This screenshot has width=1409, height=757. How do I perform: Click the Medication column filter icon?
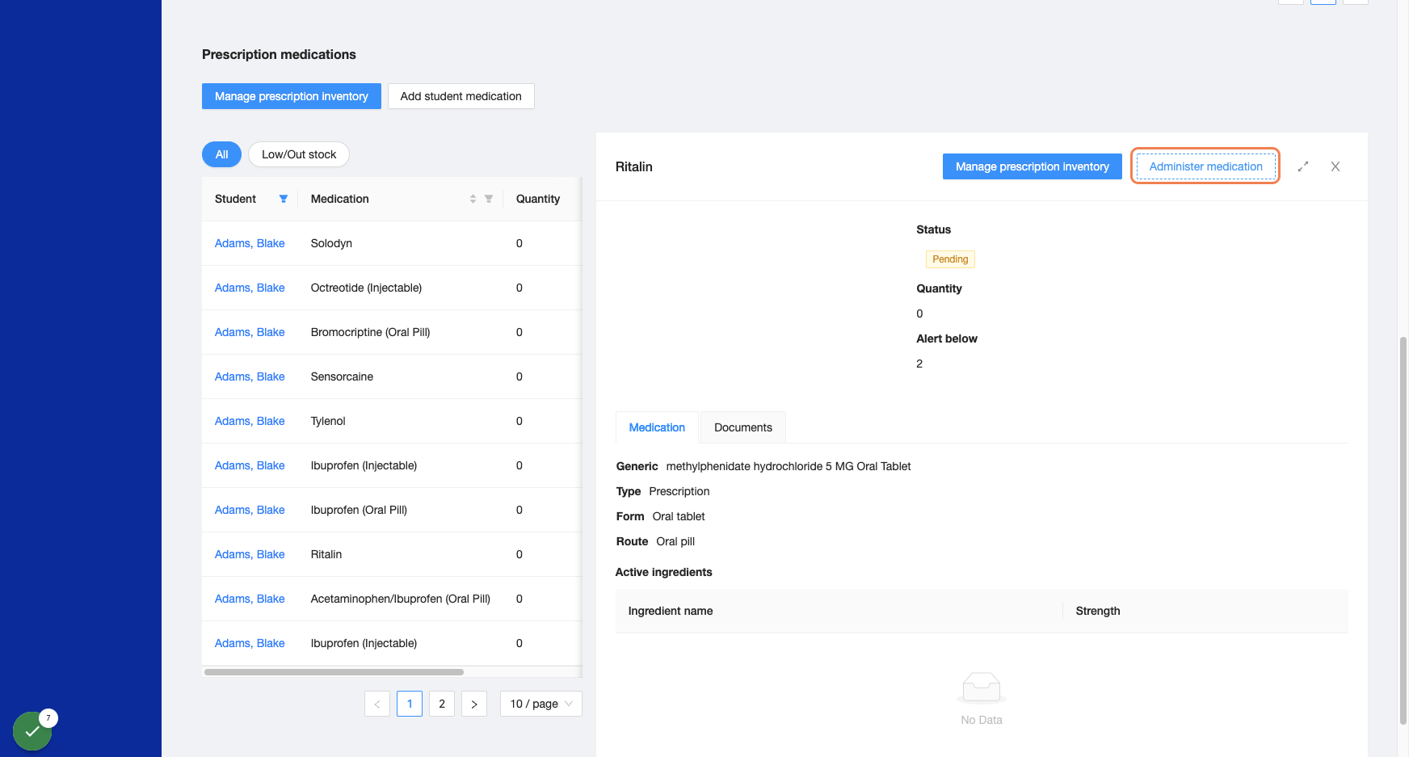point(489,199)
